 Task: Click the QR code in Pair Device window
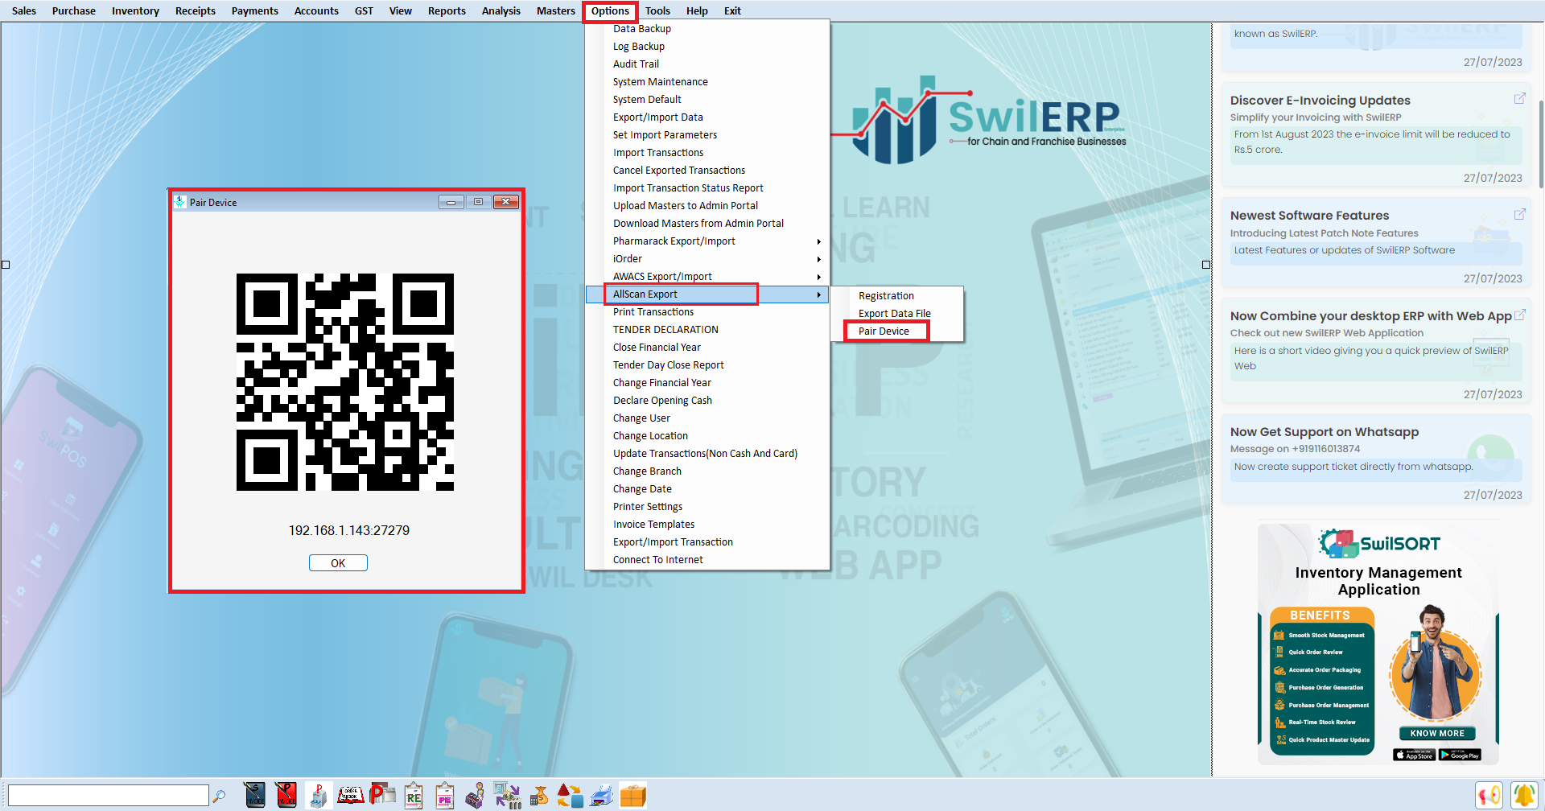click(x=345, y=382)
